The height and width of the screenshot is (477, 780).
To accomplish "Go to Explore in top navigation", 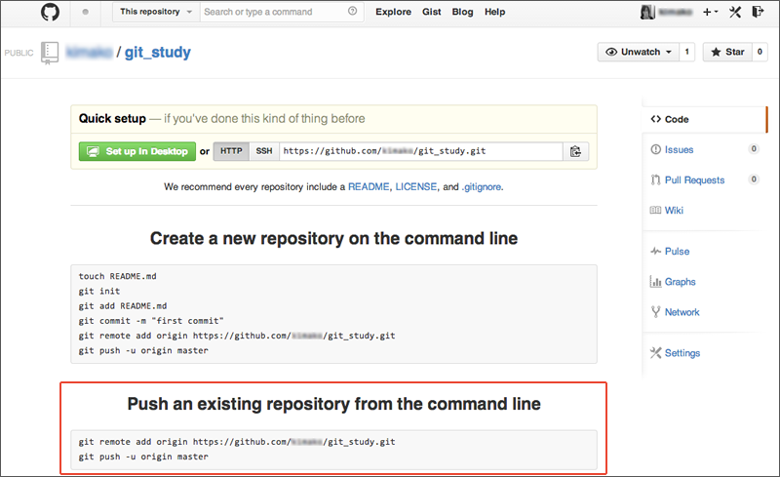I will pos(393,13).
